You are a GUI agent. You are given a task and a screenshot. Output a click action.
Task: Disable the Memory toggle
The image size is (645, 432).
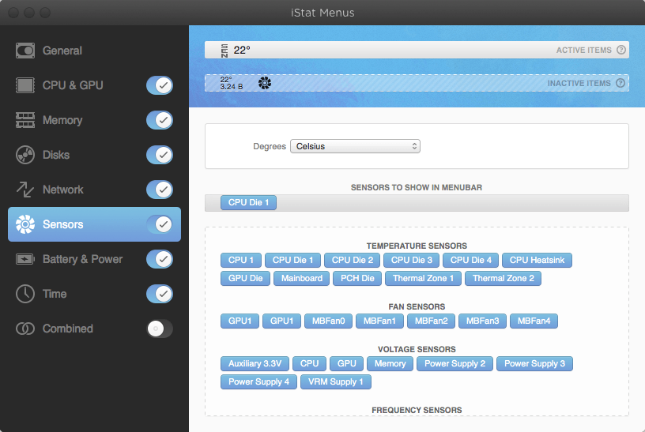tap(160, 120)
